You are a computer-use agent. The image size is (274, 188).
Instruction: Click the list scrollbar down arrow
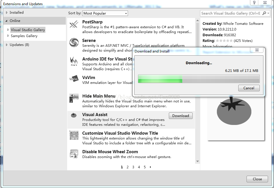[197, 161]
